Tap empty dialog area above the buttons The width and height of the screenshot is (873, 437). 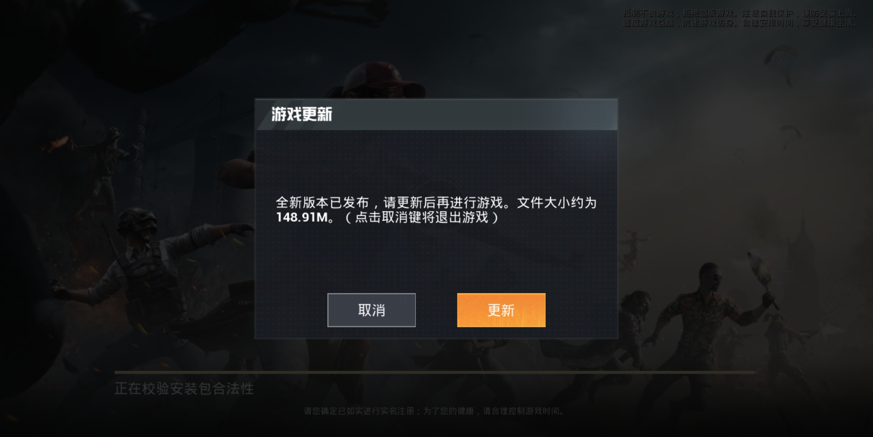pos(436,259)
